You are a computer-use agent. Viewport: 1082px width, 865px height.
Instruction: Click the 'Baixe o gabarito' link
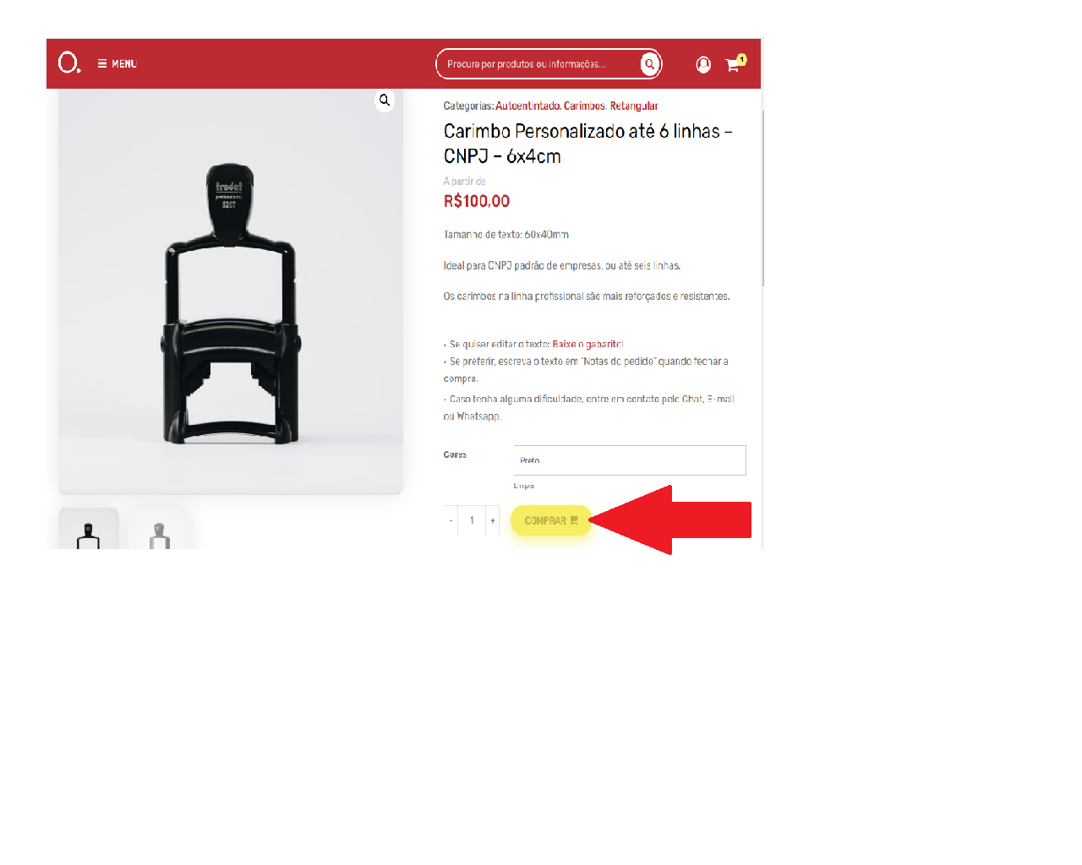pyautogui.click(x=587, y=345)
